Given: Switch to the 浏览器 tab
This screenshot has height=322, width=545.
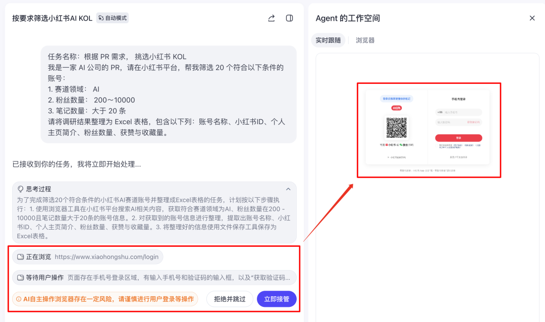Looking at the screenshot, I should 365,40.
